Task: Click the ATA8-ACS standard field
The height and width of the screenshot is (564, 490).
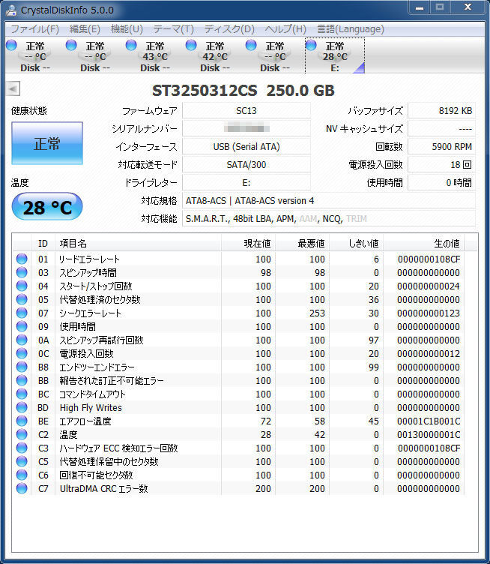Action: (x=329, y=200)
